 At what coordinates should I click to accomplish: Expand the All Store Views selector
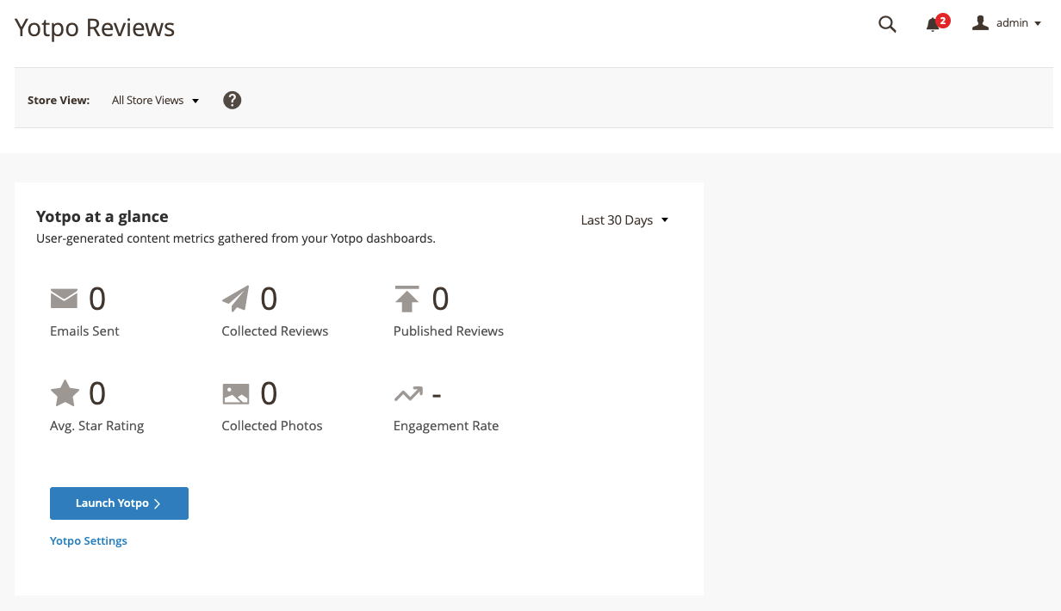click(156, 100)
